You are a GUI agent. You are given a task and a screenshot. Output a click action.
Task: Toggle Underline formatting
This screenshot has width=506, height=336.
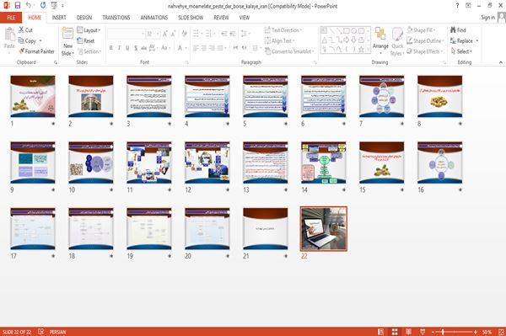pyautogui.click(x=127, y=48)
